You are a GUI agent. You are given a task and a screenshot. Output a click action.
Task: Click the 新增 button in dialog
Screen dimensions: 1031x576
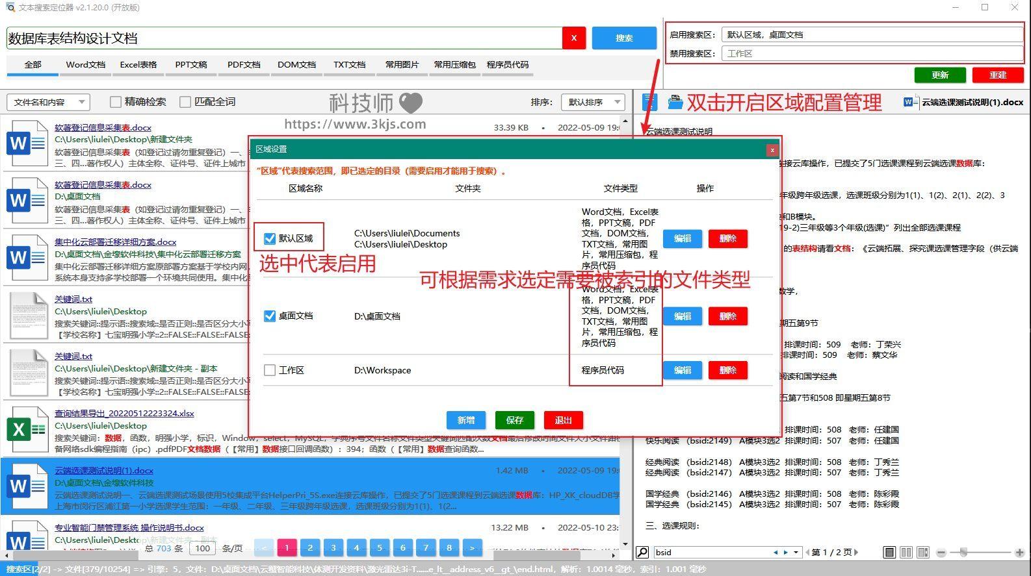tap(466, 420)
